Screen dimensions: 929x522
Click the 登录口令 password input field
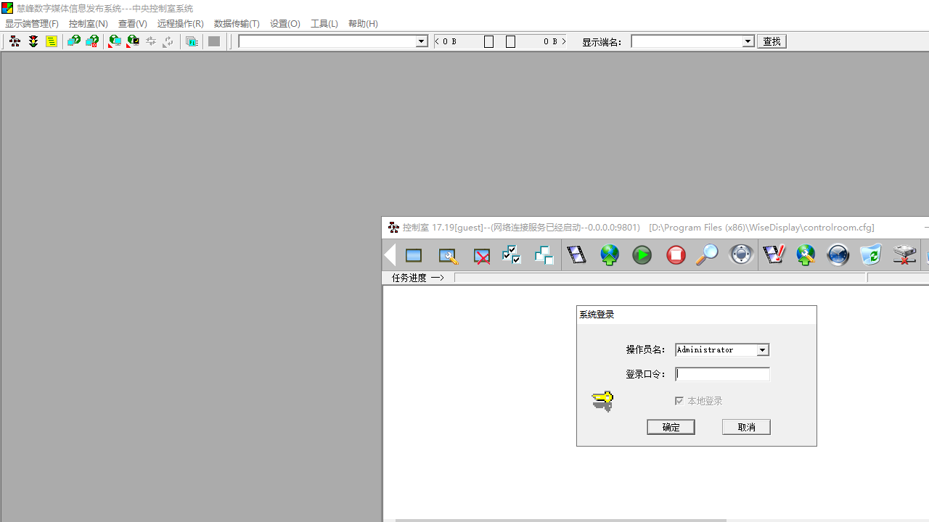pos(722,374)
